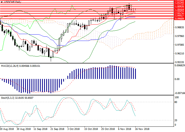Click the Stochastic 20 level value
The height and width of the screenshot is (132, 185).
[x=176, y=120]
